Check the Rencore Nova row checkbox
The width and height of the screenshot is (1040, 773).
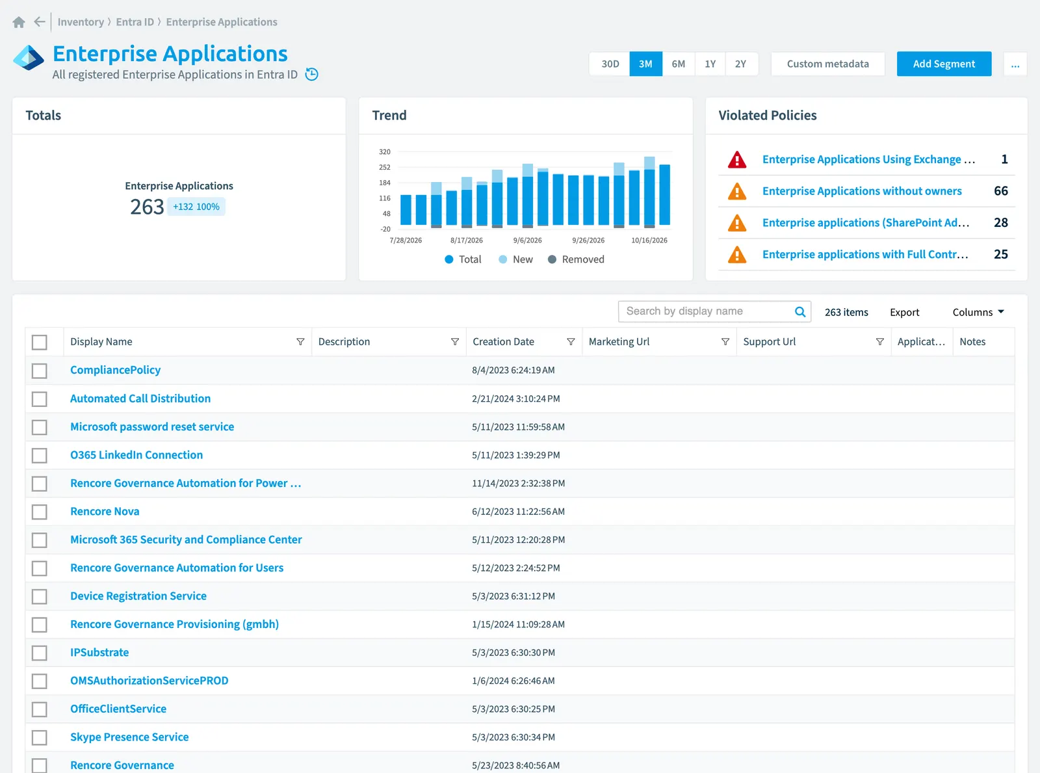(x=40, y=512)
